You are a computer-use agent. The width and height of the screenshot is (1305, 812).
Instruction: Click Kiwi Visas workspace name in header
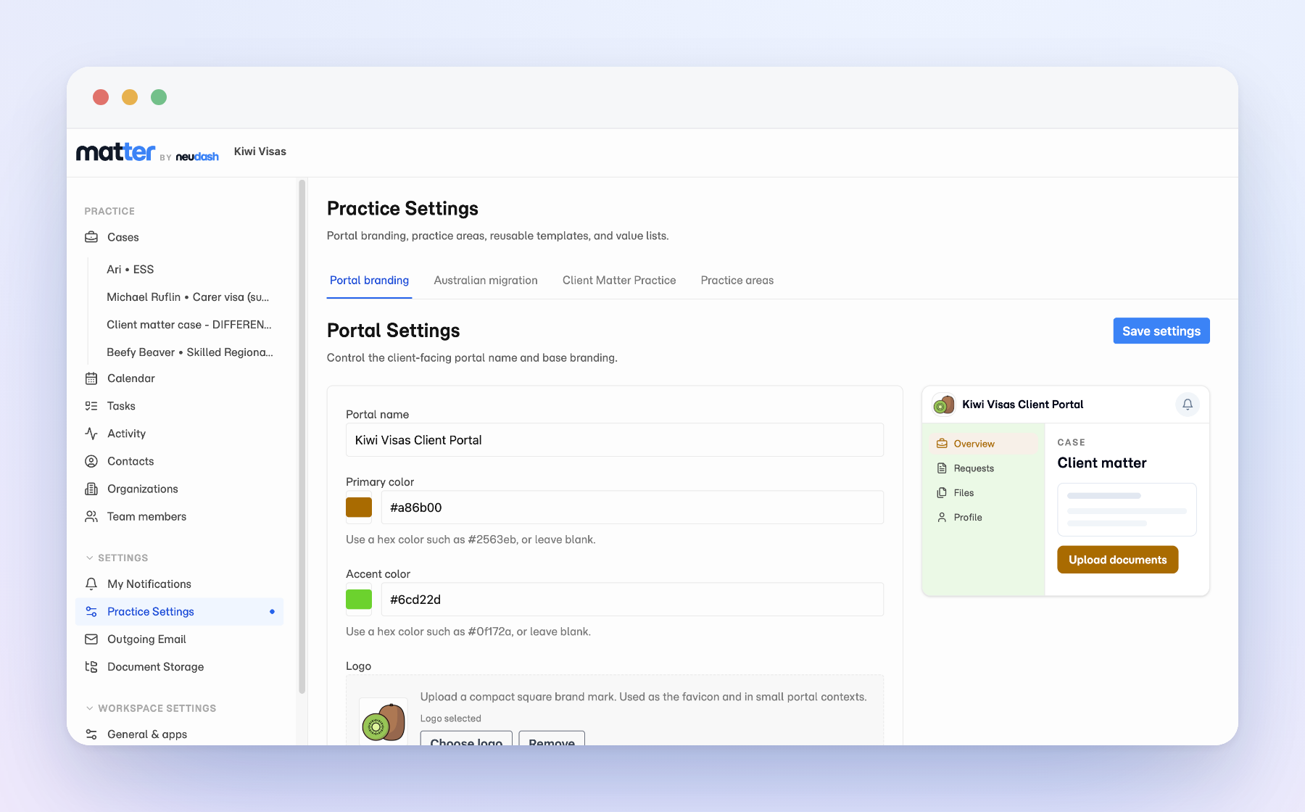click(260, 152)
